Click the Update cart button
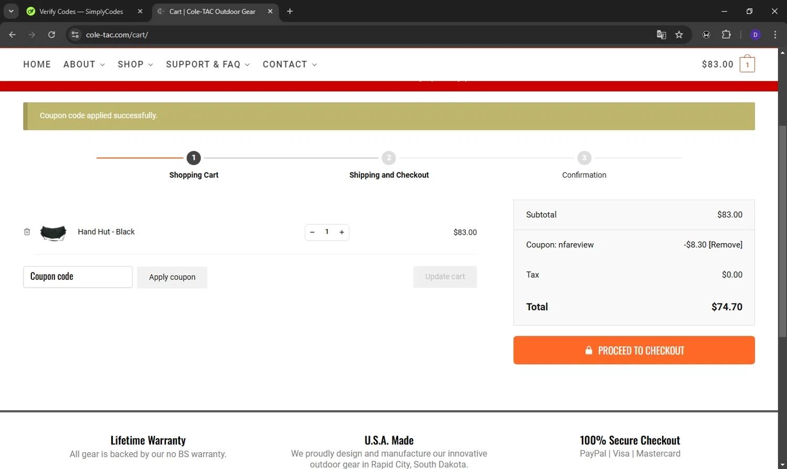787x469 pixels. click(x=445, y=277)
